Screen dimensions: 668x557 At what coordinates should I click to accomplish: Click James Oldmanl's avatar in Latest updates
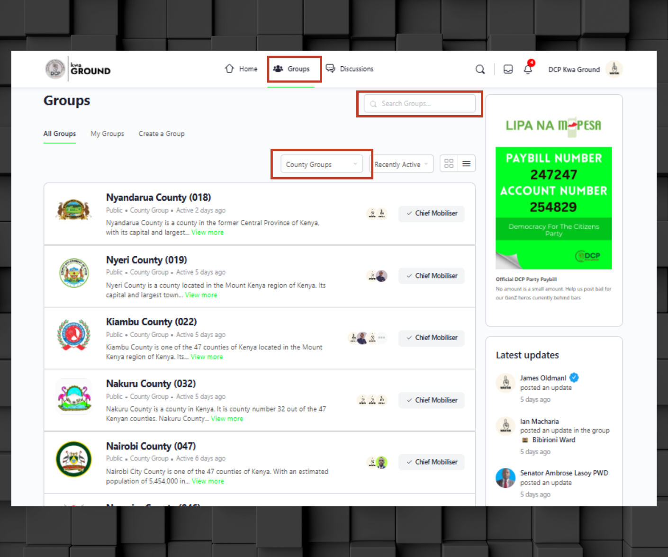[506, 383]
